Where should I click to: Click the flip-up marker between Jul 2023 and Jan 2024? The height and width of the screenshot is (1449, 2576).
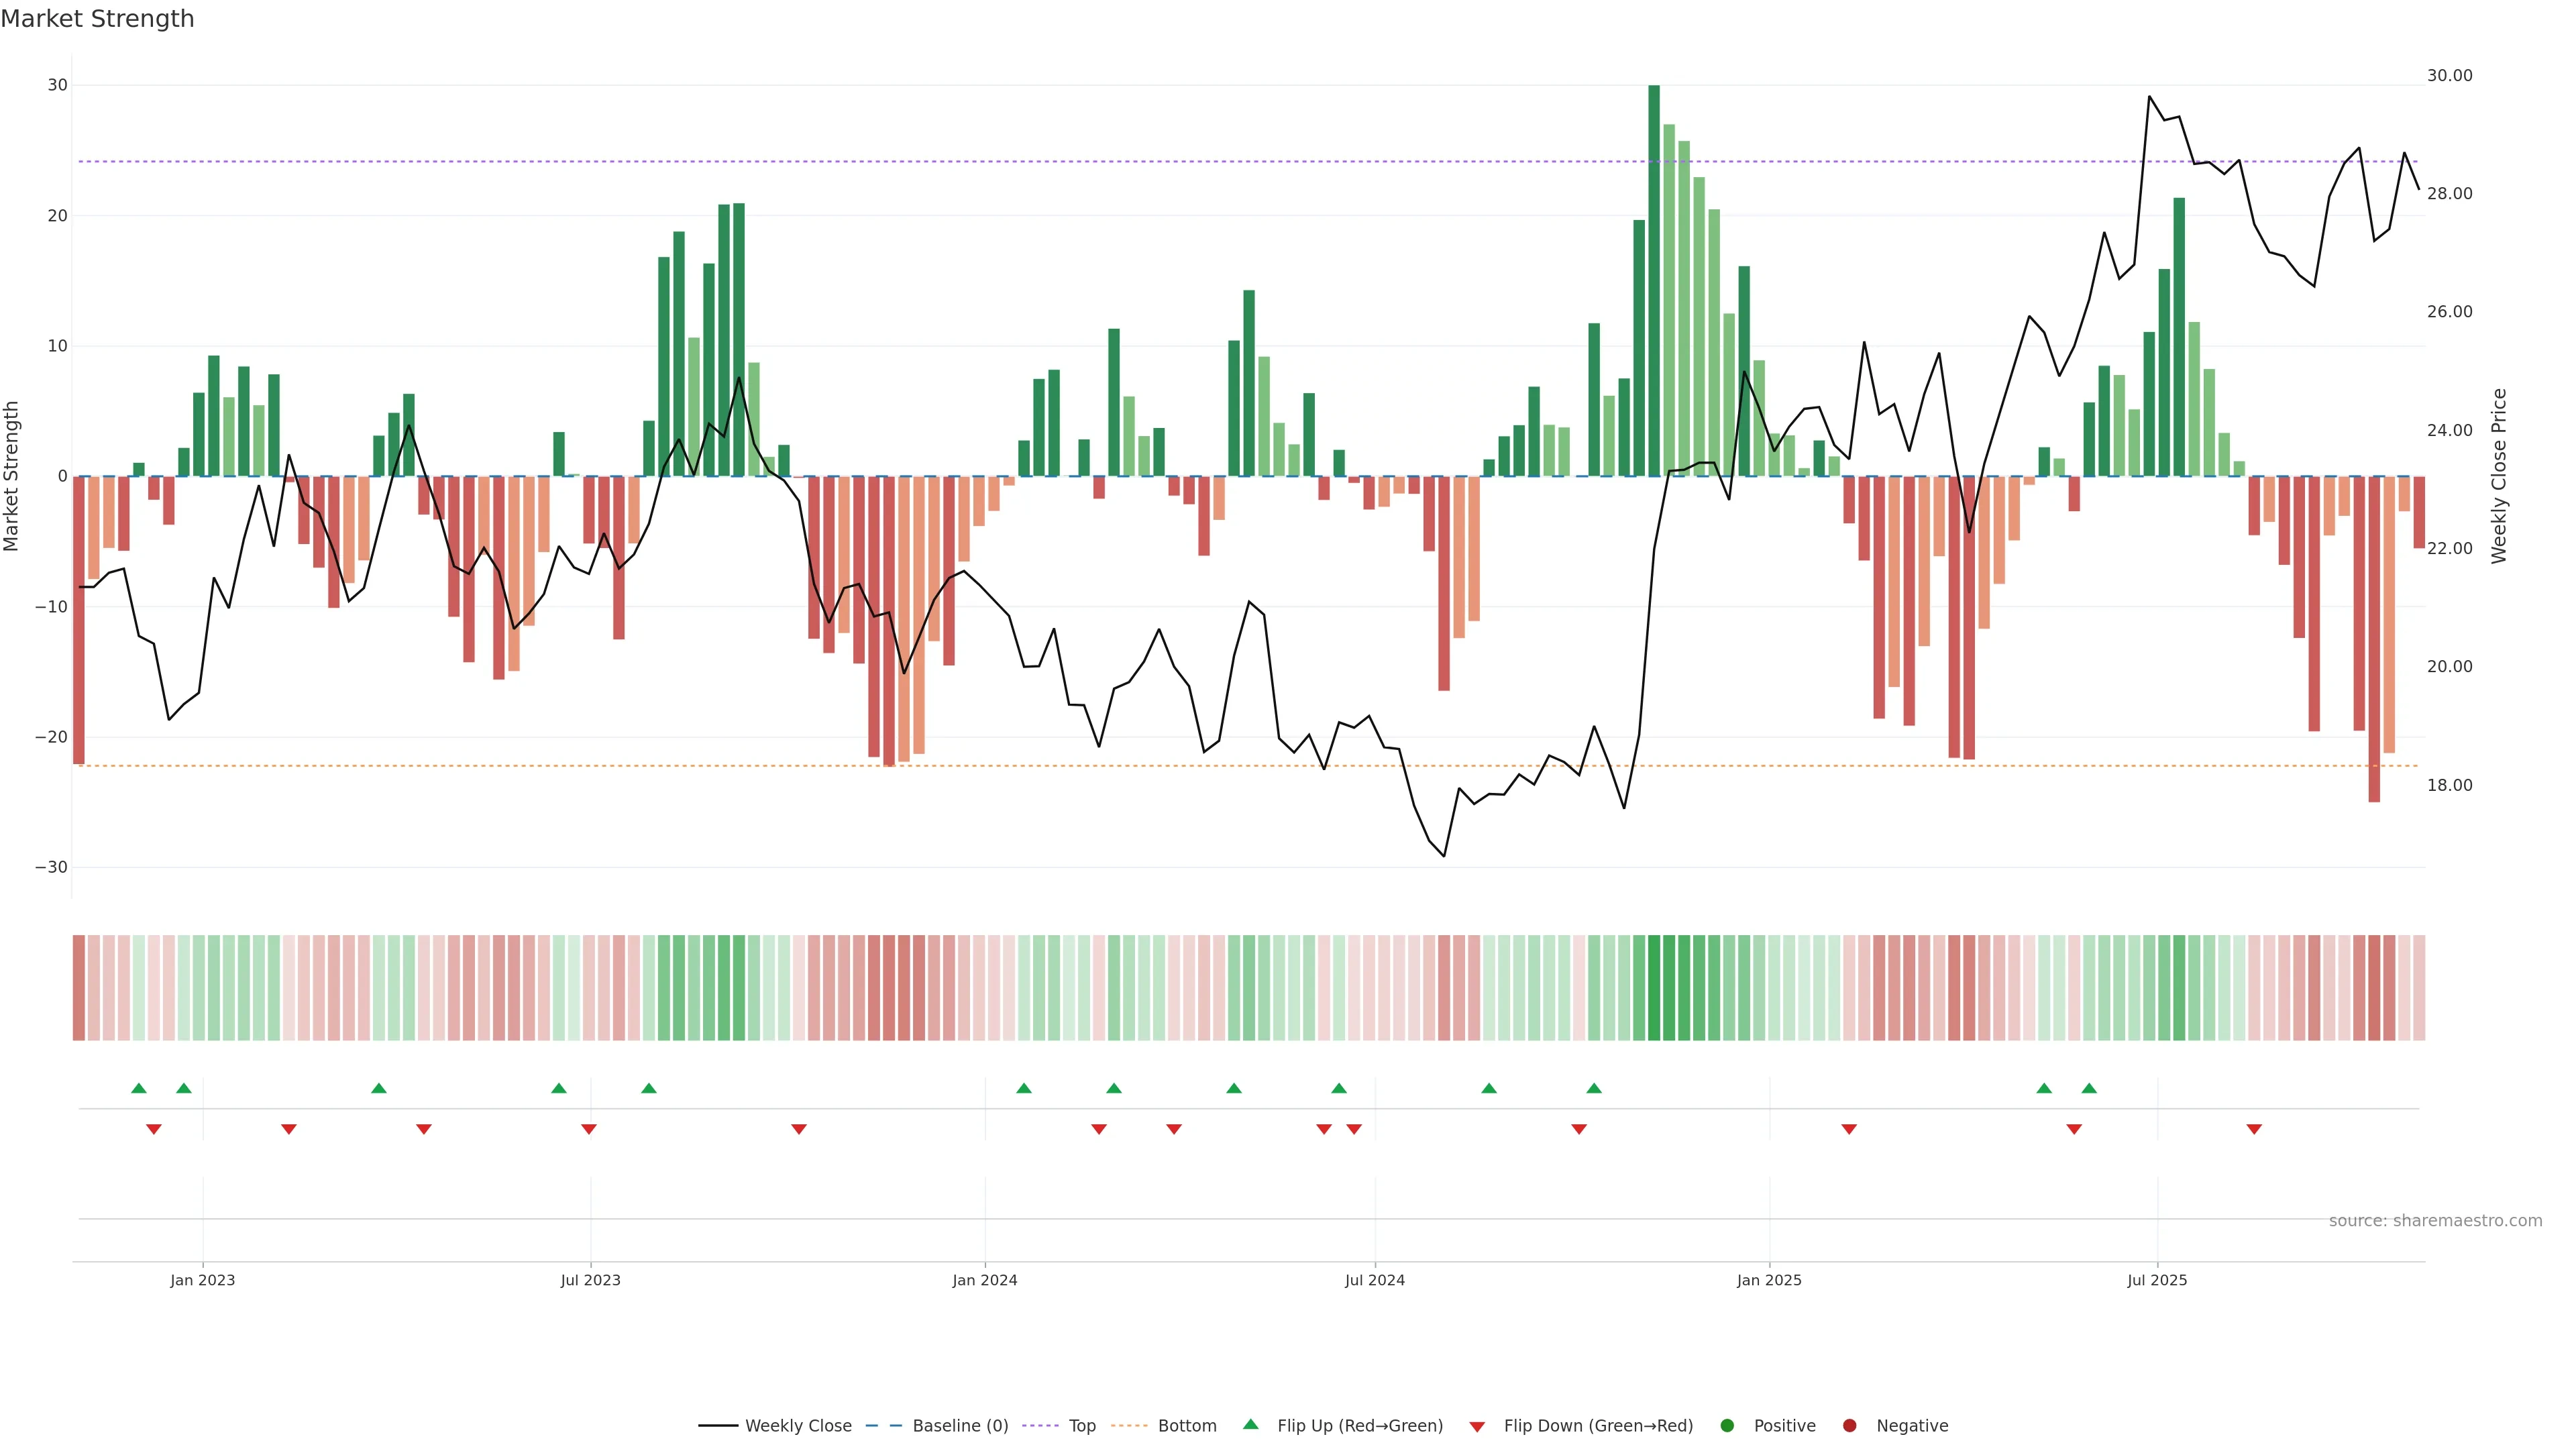tap(649, 1088)
